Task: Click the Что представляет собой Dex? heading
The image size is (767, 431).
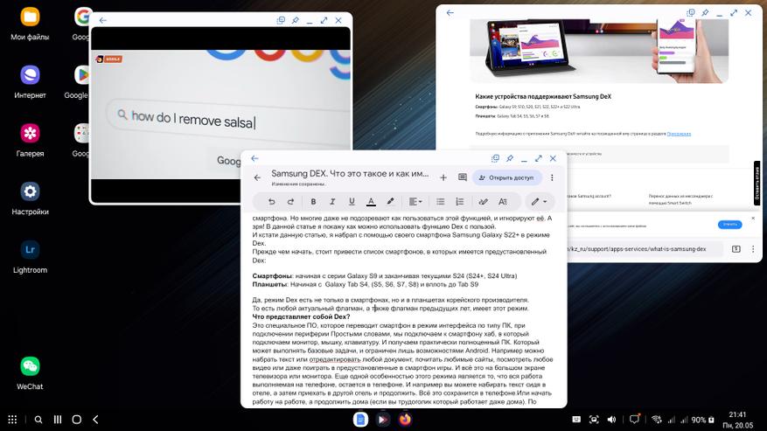Action: tap(301, 316)
